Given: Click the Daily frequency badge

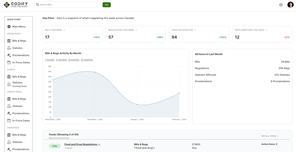Looking at the screenshot, I should tap(55, 146).
